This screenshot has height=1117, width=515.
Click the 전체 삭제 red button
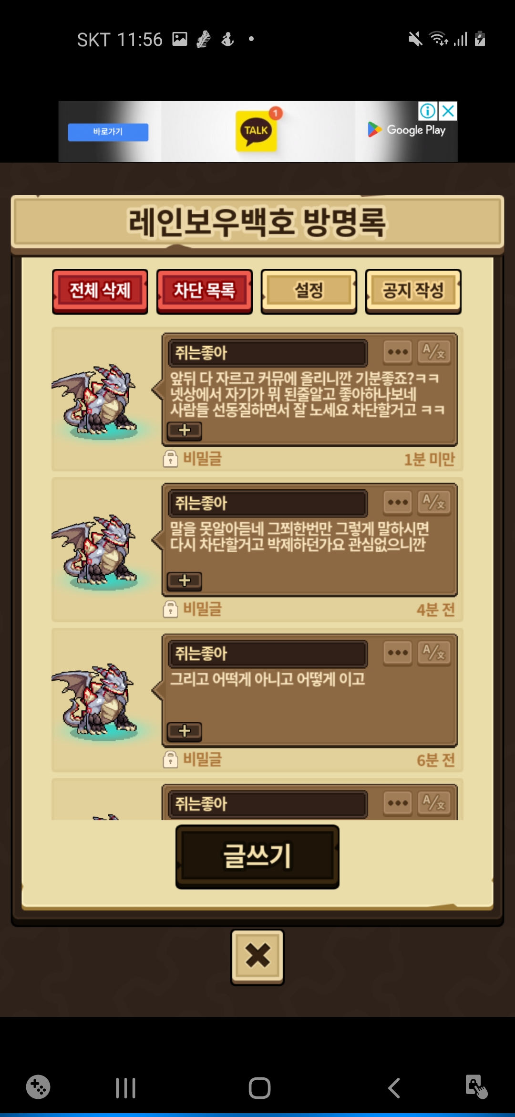coord(100,291)
